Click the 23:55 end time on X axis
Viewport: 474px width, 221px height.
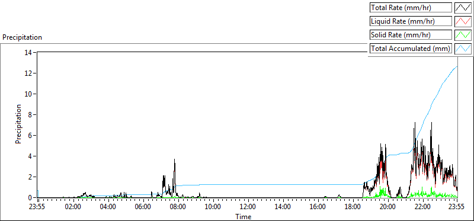(457, 207)
